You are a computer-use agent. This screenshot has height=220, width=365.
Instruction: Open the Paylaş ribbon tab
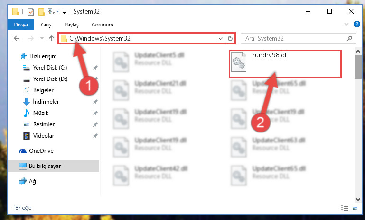[72, 25]
